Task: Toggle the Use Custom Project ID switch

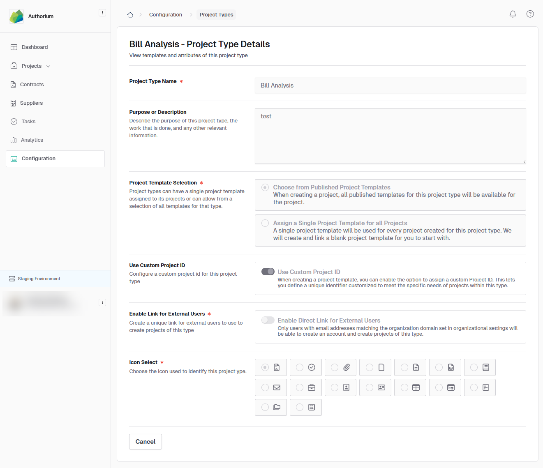Action: click(x=268, y=272)
